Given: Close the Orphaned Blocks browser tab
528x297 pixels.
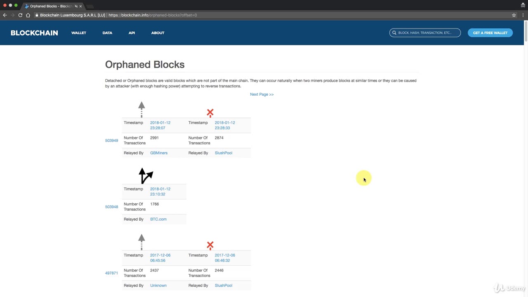Looking at the screenshot, I should (x=81, y=6).
